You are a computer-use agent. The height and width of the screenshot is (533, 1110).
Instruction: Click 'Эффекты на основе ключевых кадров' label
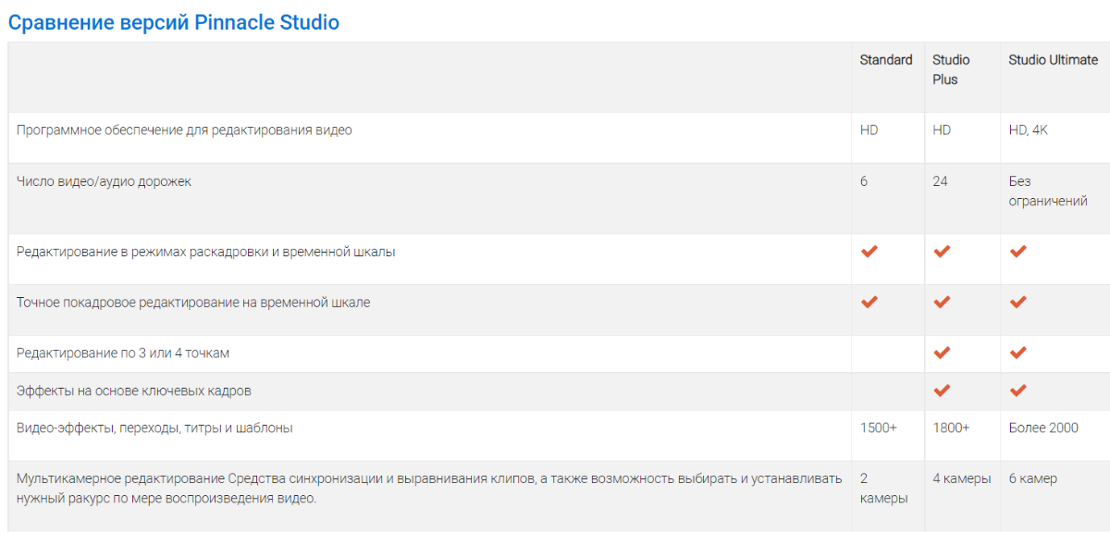(x=134, y=391)
